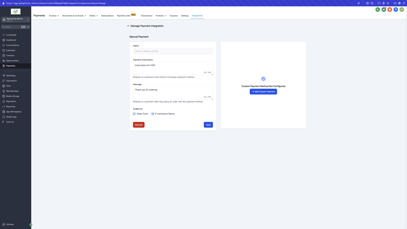Click the back arrow beside Manage Payment Integration
This screenshot has width=407, height=229.
click(128, 26)
